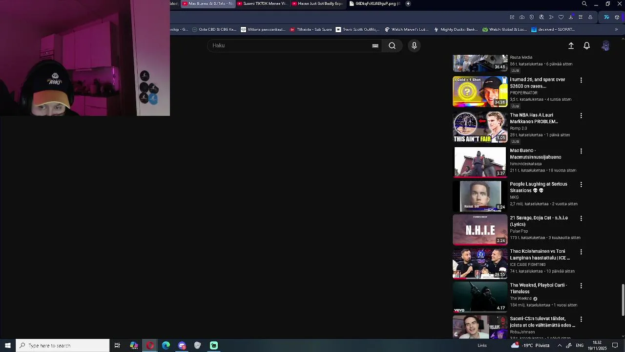
Task: Open Task View on taskbar
Action: pos(117,346)
